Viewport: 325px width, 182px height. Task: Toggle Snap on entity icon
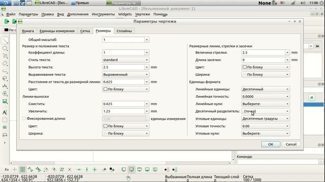38,170
